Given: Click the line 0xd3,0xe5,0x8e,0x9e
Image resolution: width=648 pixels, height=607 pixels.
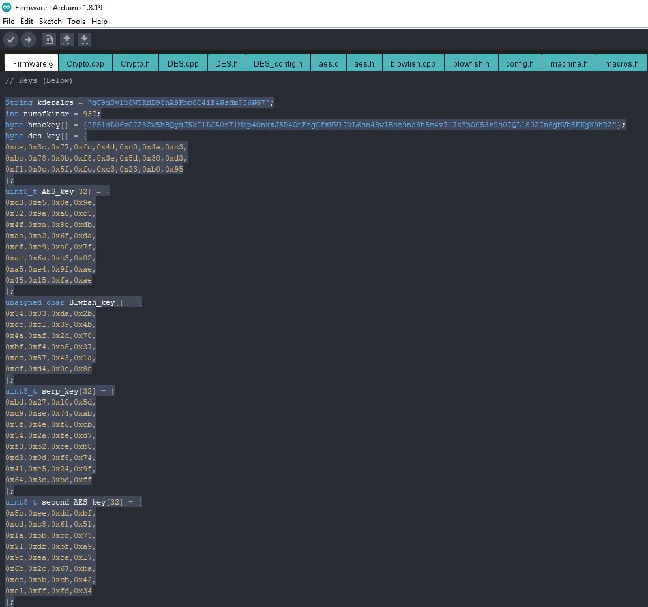Looking at the screenshot, I should [x=50, y=202].
